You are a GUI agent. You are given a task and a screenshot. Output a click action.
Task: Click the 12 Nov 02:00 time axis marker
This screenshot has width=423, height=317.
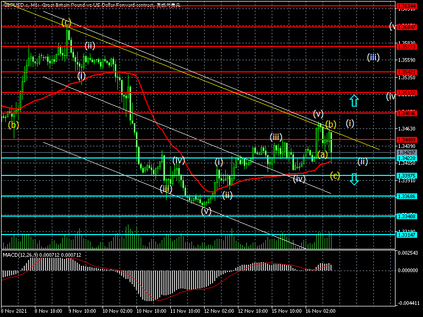[219, 311]
